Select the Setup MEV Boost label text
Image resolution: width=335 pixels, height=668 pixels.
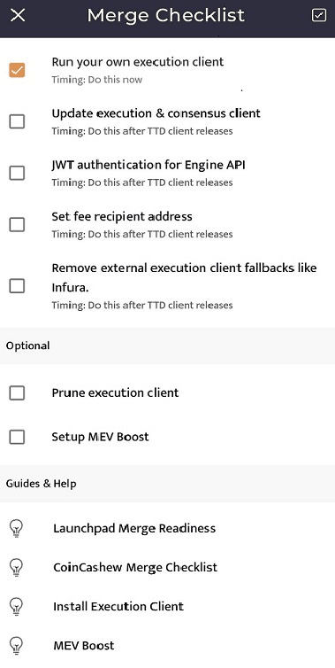coord(101,437)
